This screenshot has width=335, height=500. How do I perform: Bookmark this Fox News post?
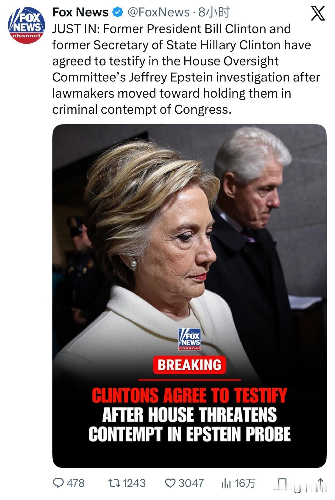click(282, 483)
